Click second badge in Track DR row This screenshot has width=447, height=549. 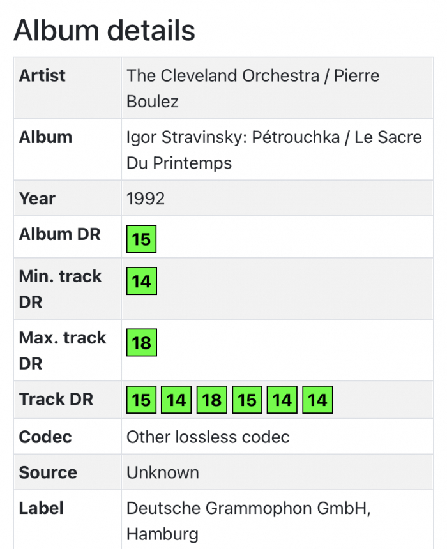[x=176, y=400]
